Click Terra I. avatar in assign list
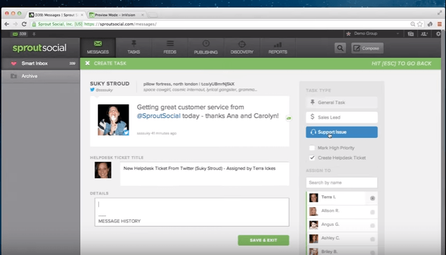 coord(314,198)
